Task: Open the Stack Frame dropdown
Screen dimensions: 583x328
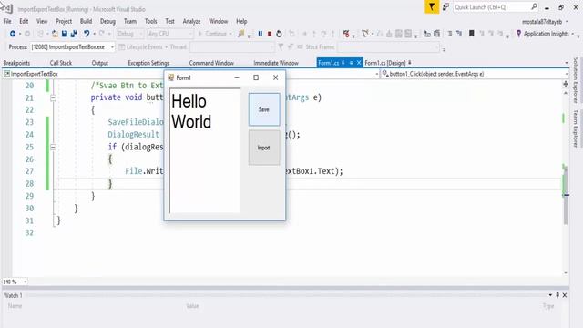Action: (x=388, y=47)
